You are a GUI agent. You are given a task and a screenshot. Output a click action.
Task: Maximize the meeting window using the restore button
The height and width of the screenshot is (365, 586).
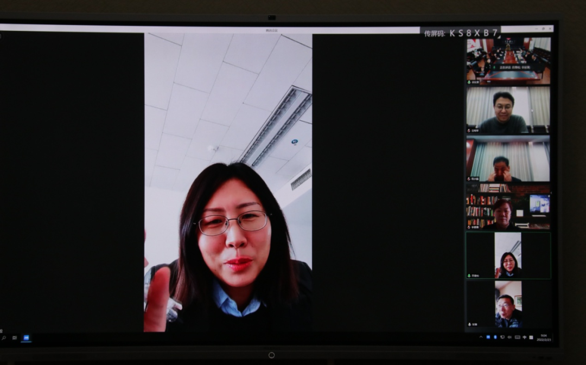point(543,29)
